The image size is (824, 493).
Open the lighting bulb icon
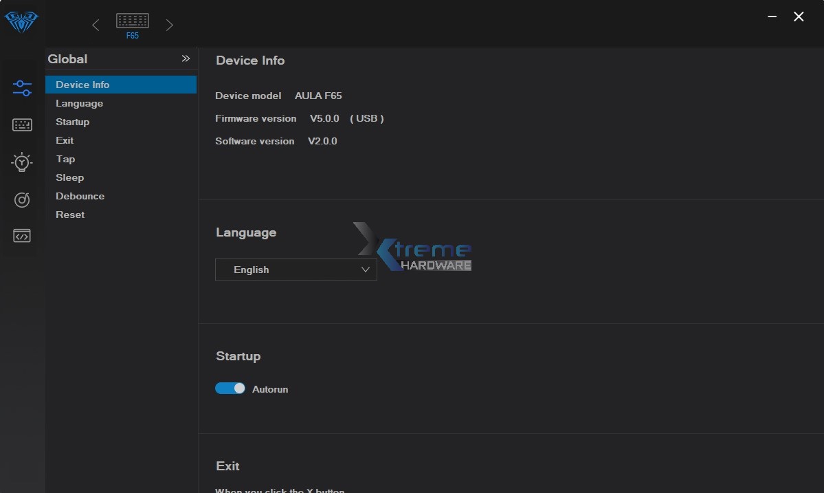point(22,162)
